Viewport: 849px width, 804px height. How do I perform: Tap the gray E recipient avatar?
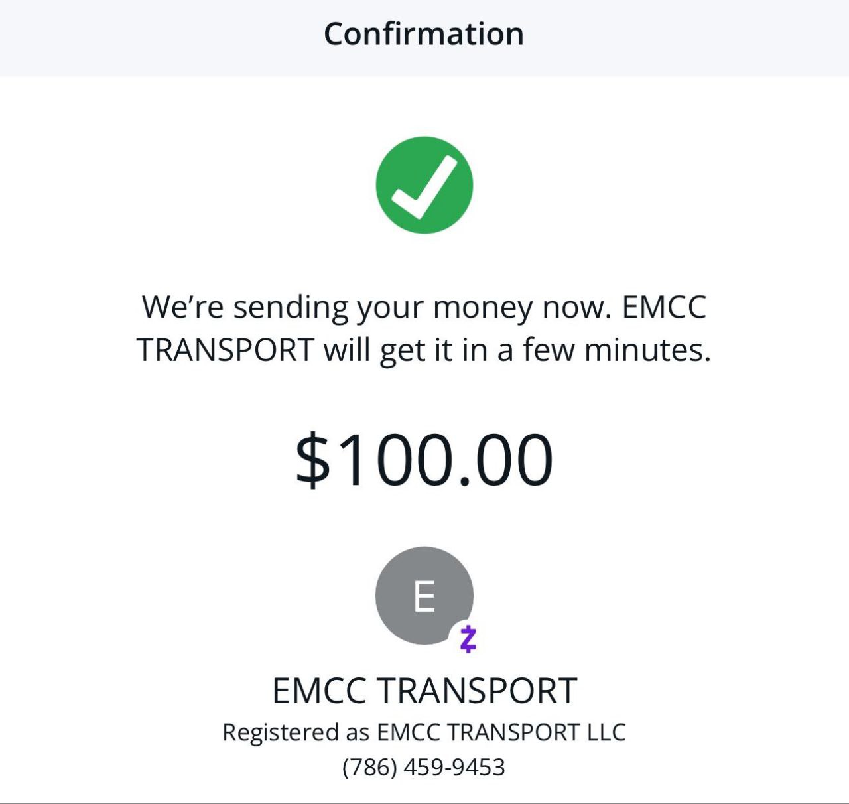(x=423, y=595)
